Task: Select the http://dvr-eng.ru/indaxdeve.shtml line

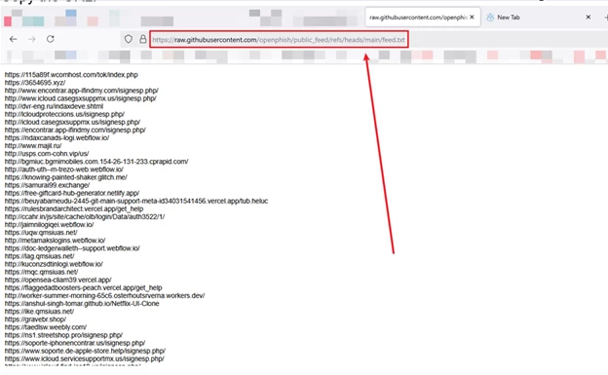Action: [x=54, y=106]
